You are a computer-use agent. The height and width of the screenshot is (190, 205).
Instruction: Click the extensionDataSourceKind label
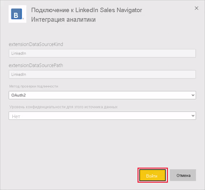coord(36,44)
